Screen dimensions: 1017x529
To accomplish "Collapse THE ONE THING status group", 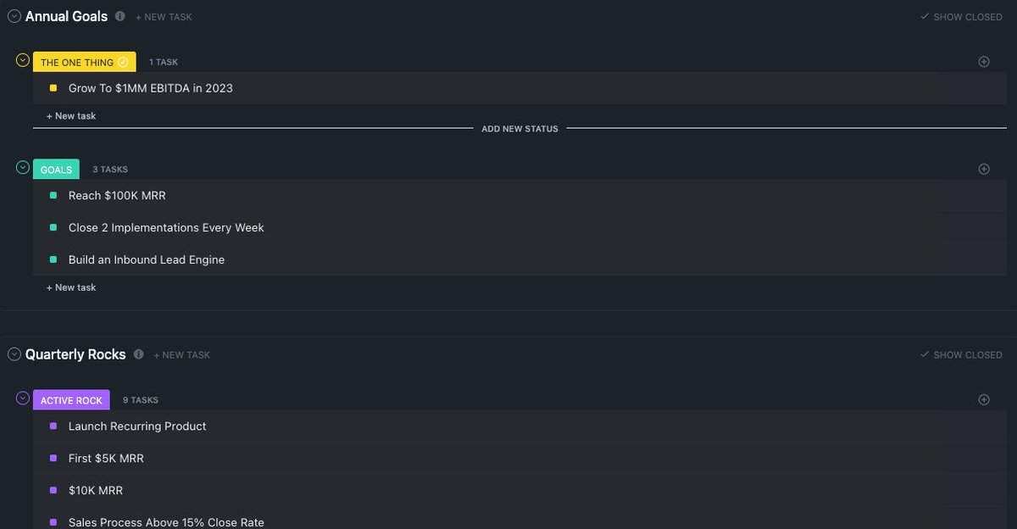I will click(x=23, y=60).
